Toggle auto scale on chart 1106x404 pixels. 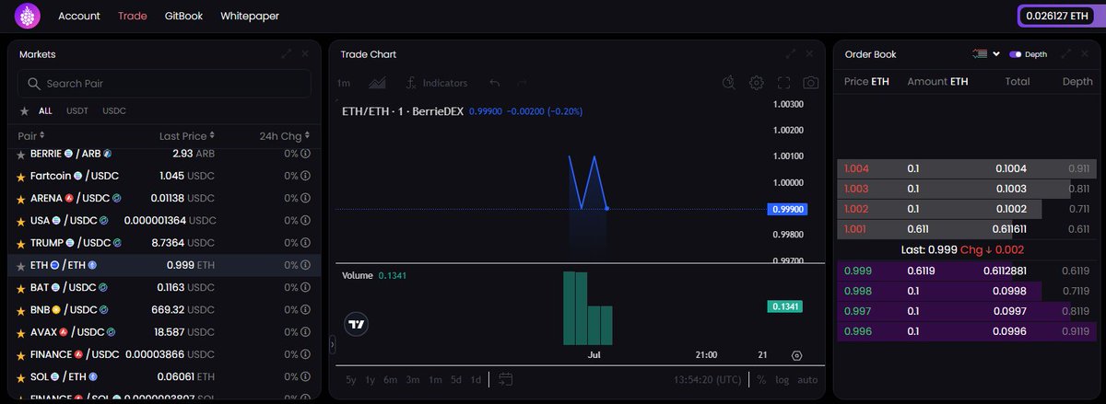click(x=807, y=379)
